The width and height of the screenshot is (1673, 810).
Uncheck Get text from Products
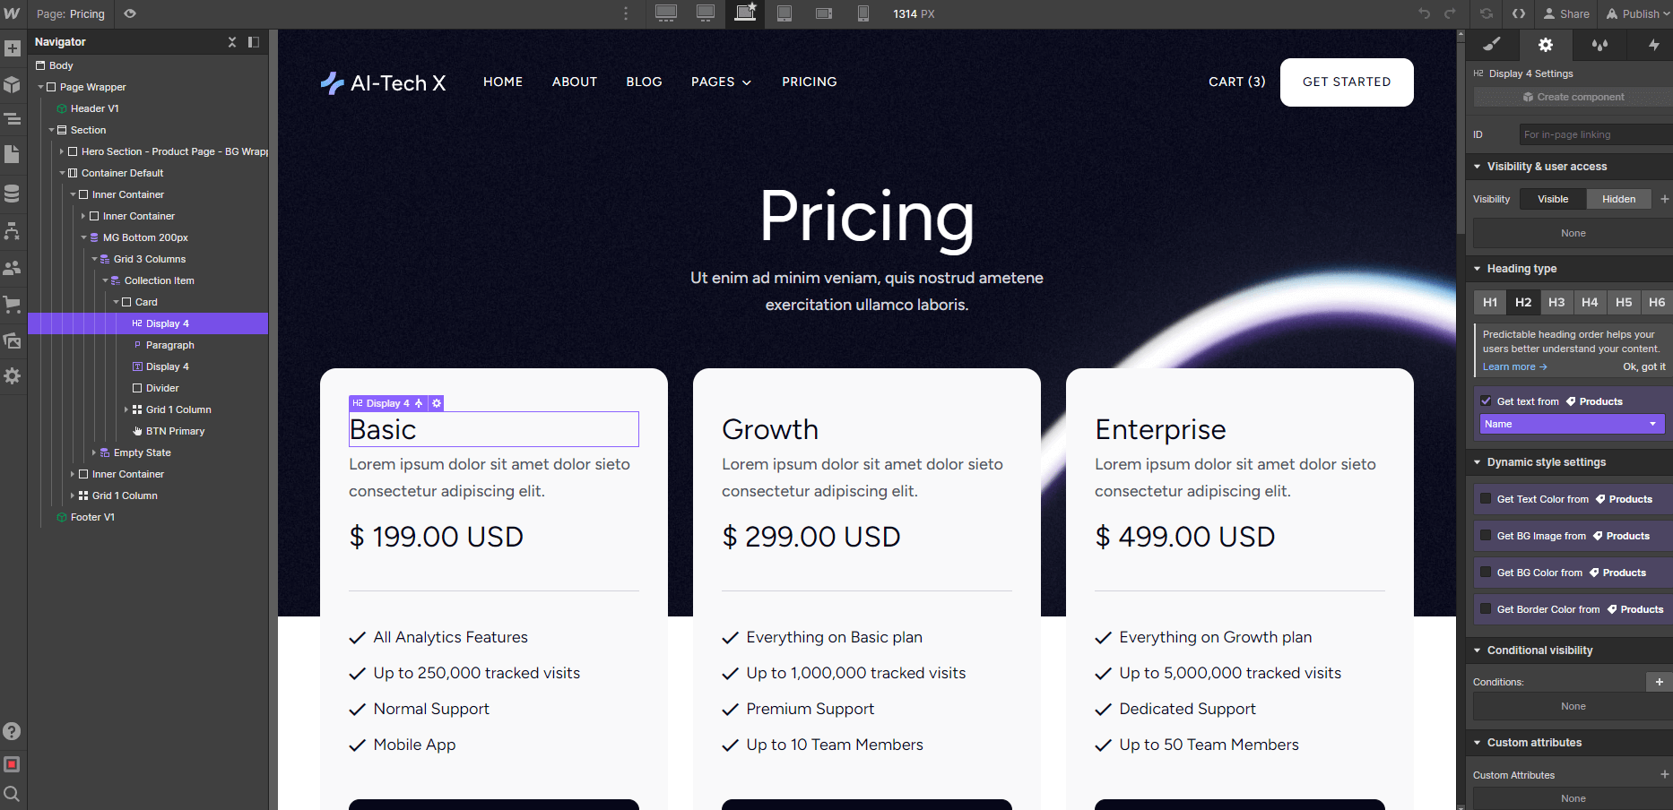(x=1487, y=401)
